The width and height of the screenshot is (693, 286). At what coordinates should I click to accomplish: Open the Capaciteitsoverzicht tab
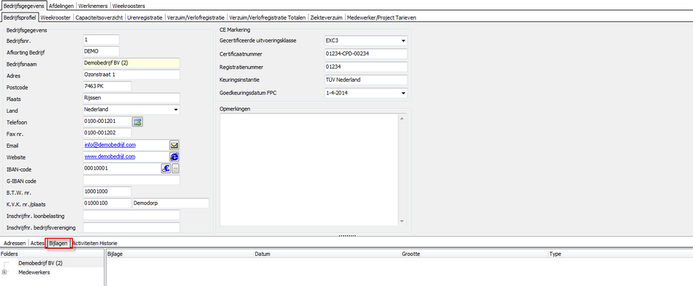click(99, 18)
